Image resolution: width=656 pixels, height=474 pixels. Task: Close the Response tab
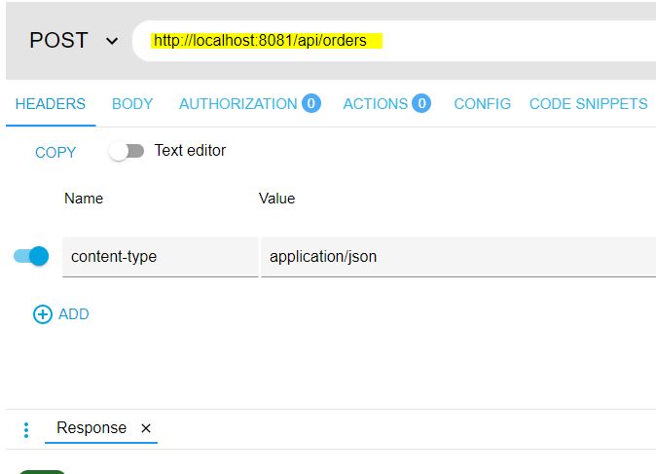click(x=146, y=428)
